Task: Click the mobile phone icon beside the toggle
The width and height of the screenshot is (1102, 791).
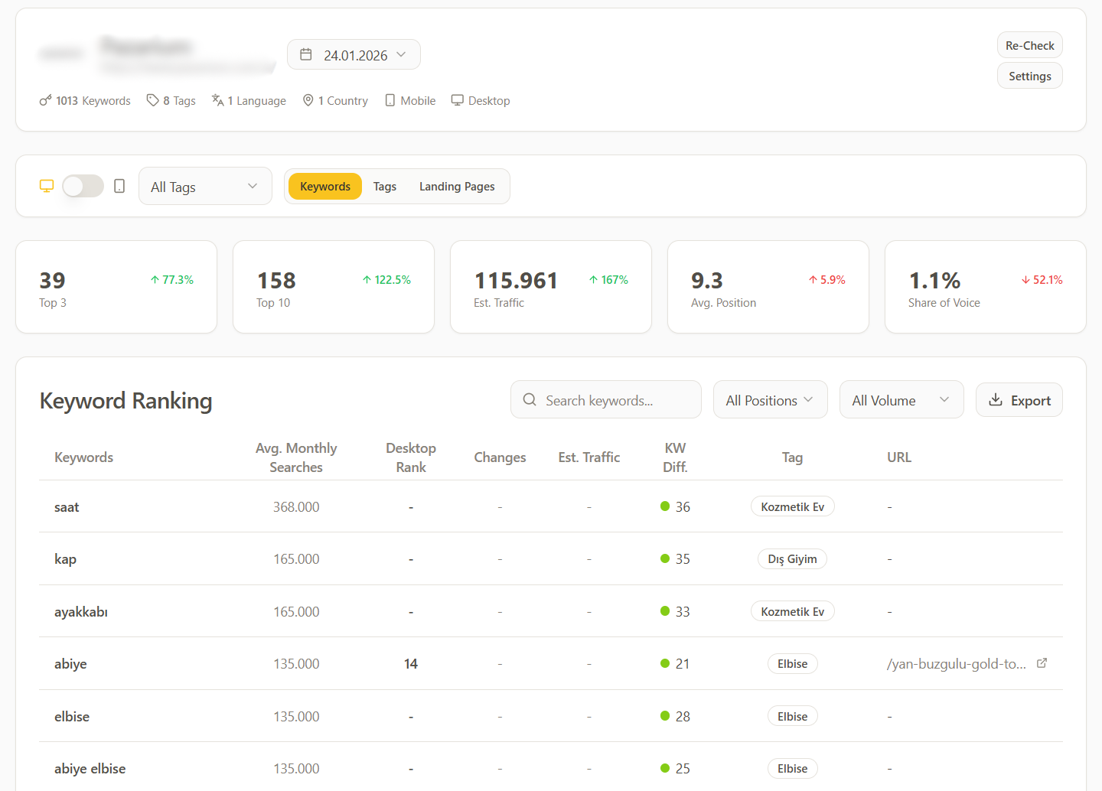Action: click(x=119, y=186)
